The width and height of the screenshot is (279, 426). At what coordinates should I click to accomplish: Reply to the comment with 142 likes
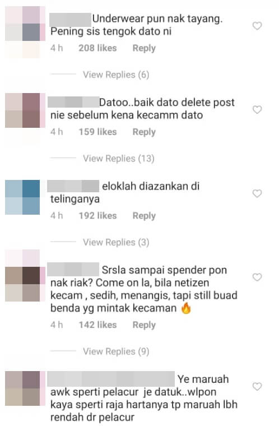(x=144, y=325)
